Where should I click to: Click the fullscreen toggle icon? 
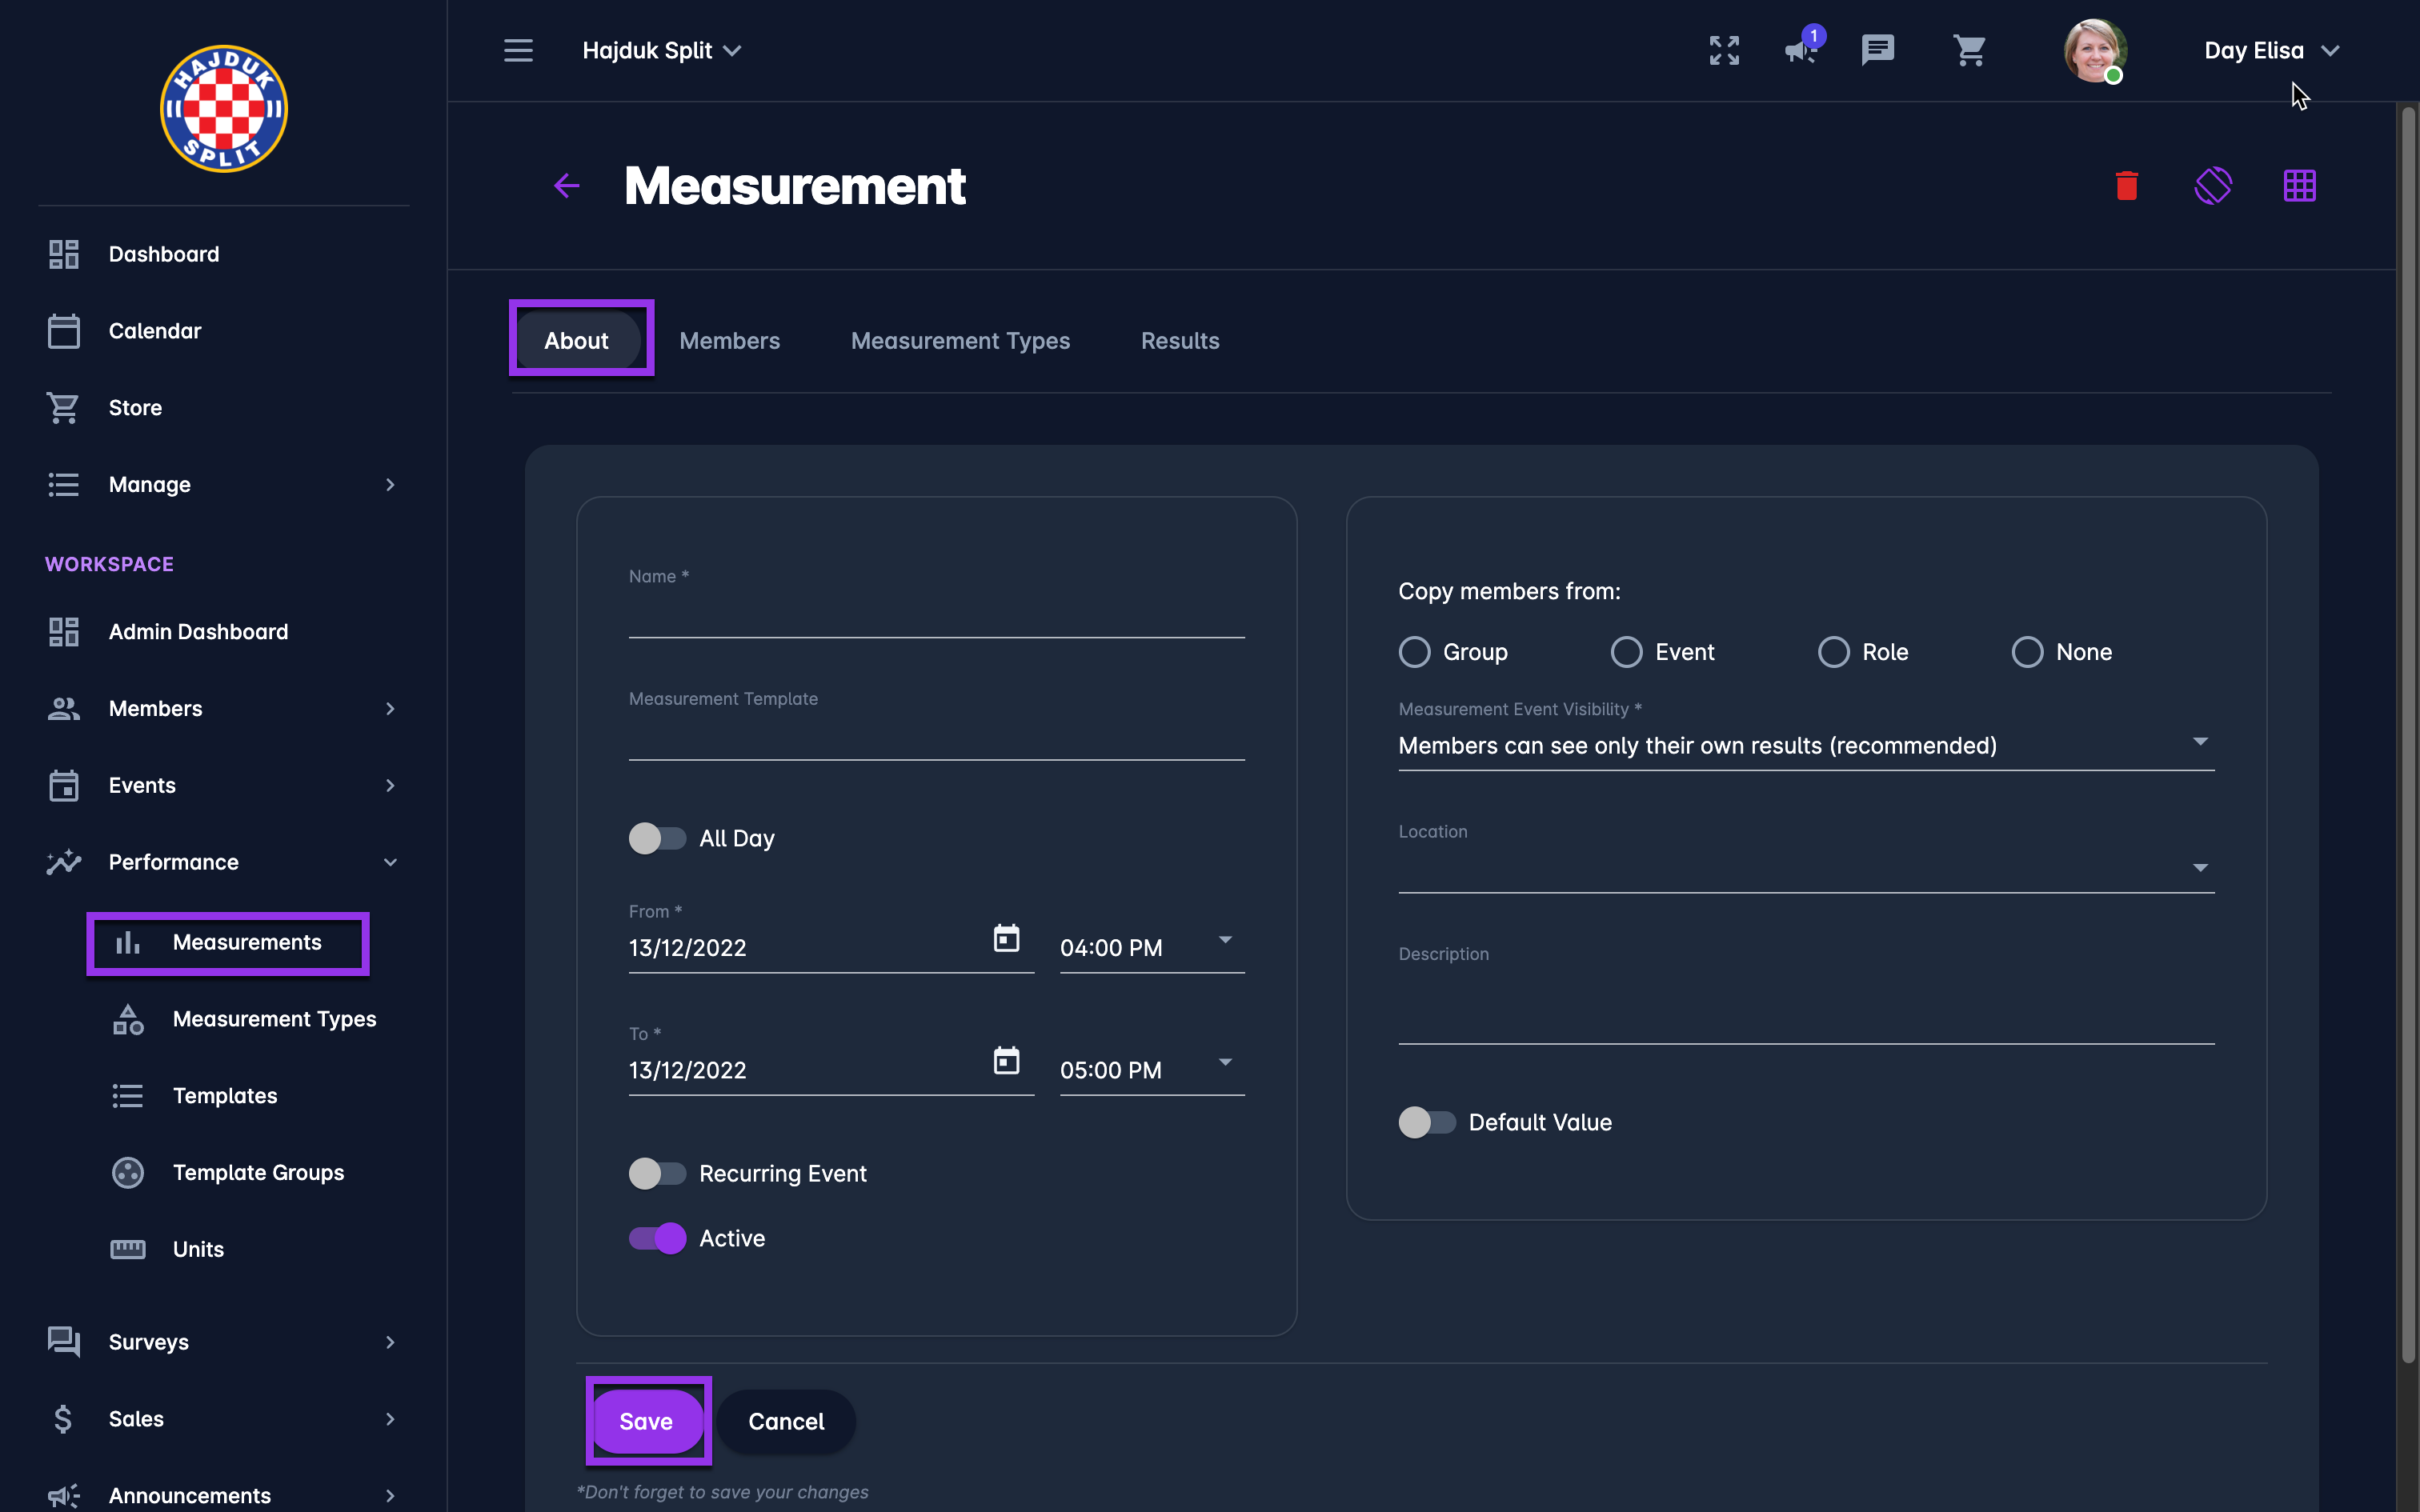pyautogui.click(x=1724, y=50)
